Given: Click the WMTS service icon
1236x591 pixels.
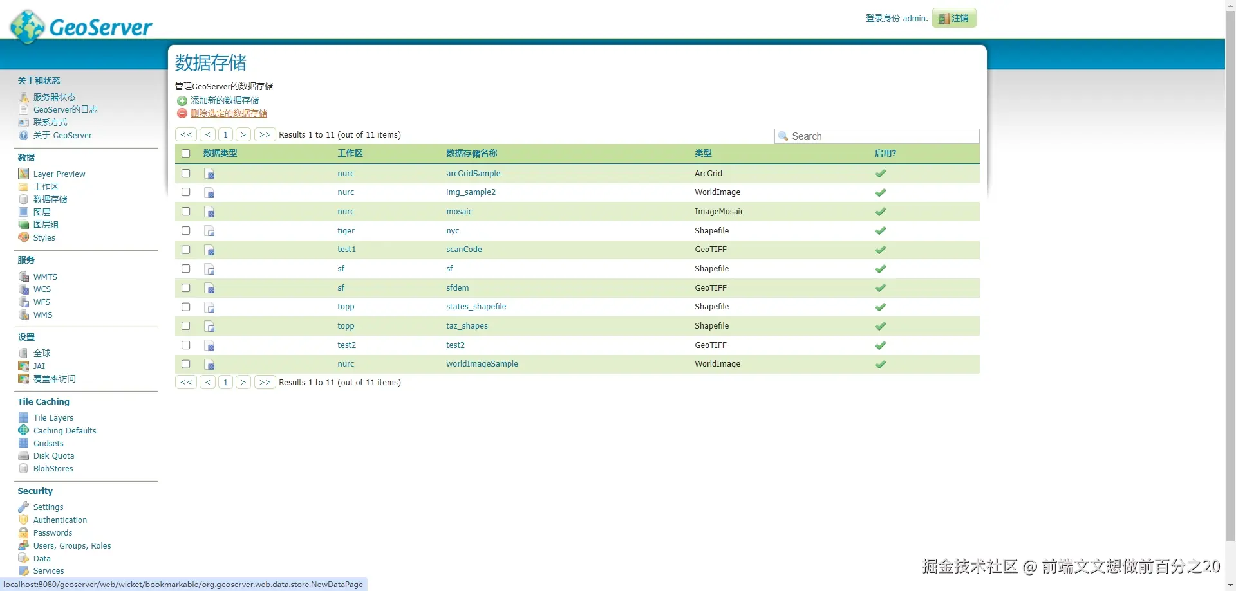Looking at the screenshot, I should tap(24, 277).
